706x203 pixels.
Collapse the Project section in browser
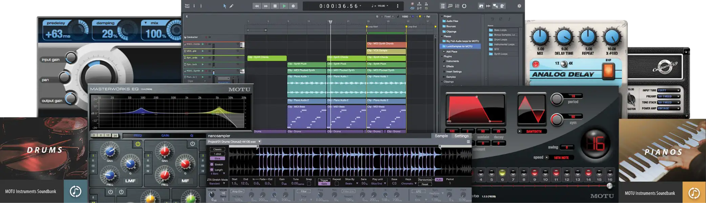(x=441, y=16)
